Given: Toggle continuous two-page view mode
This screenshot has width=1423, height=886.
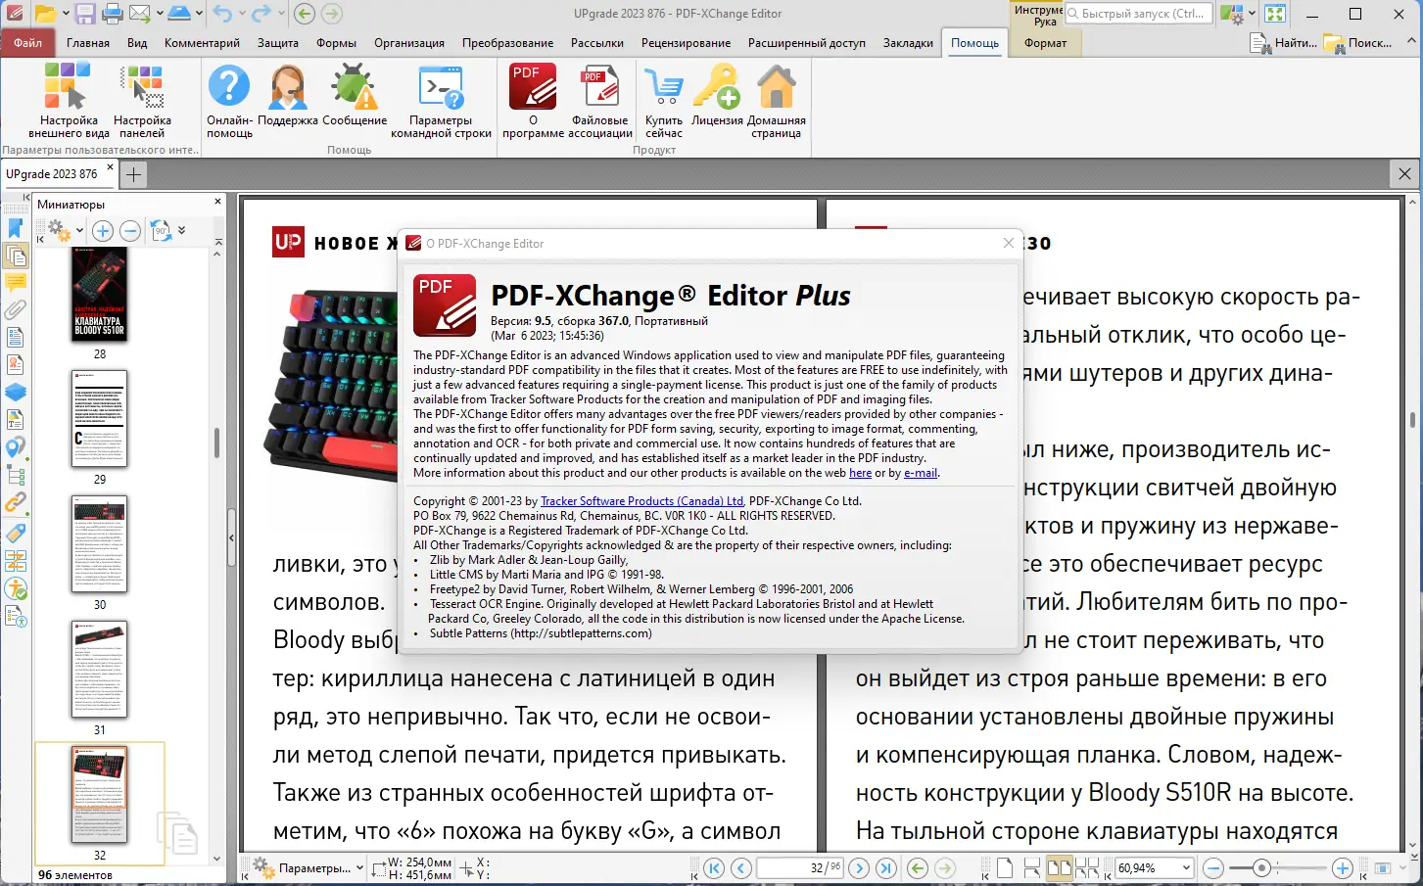Looking at the screenshot, I should 1087,867.
